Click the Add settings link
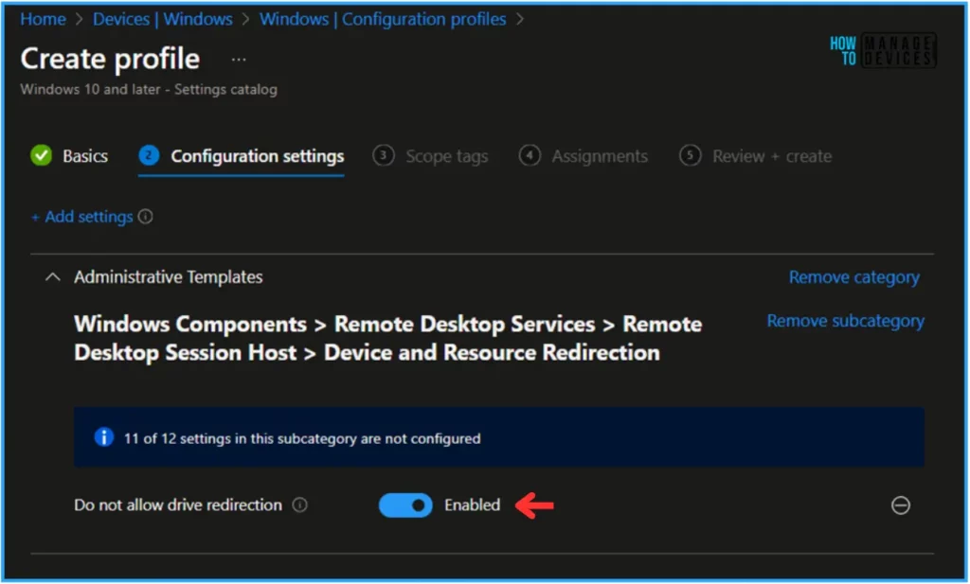The width and height of the screenshot is (970, 584). point(82,217)
